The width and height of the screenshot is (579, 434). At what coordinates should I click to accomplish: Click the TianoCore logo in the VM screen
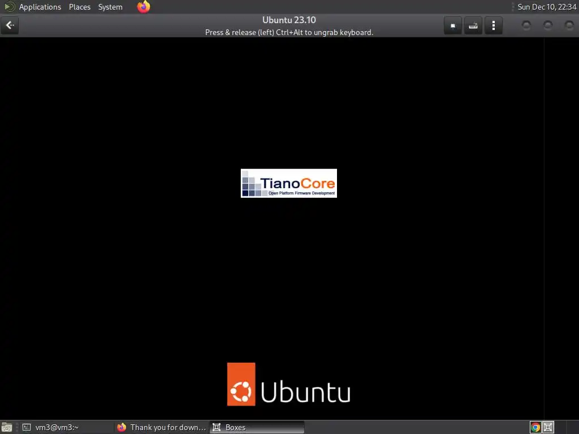coord(289,183)
